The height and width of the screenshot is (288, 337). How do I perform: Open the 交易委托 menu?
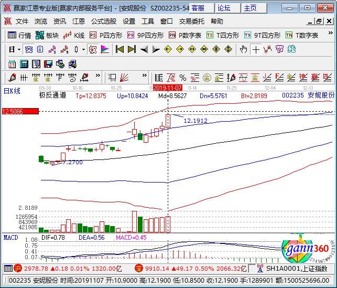coord(192,22)
